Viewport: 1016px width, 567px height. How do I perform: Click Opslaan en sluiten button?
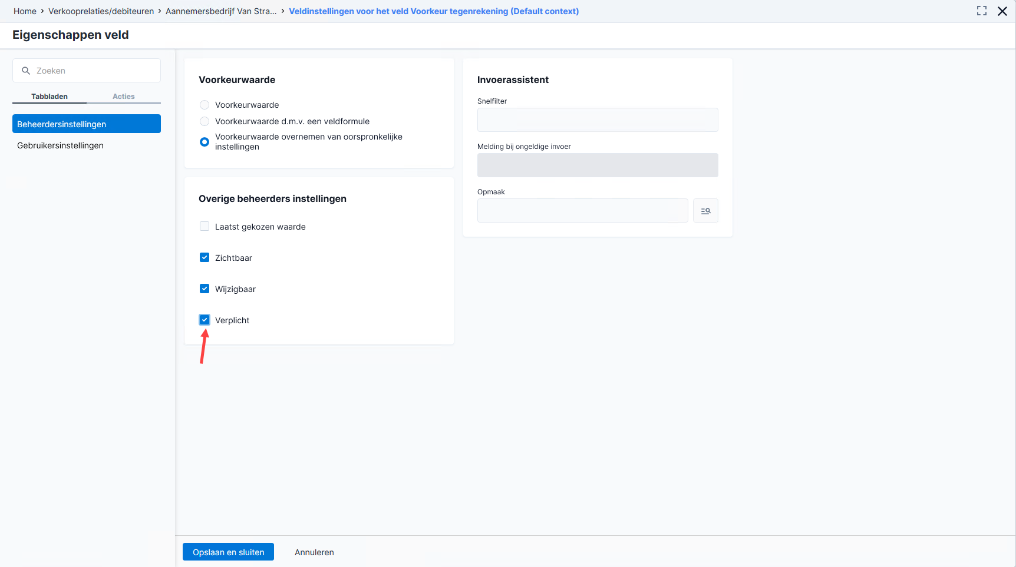tap(228, 552)
